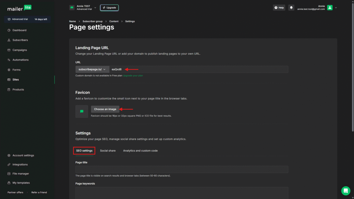Click the Page title input field
The height and width of the screenshot is (199, 354).
pos(181,169)
